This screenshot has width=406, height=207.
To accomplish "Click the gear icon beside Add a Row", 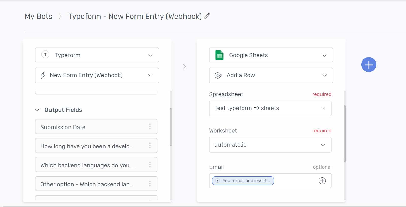I will 218,75.
